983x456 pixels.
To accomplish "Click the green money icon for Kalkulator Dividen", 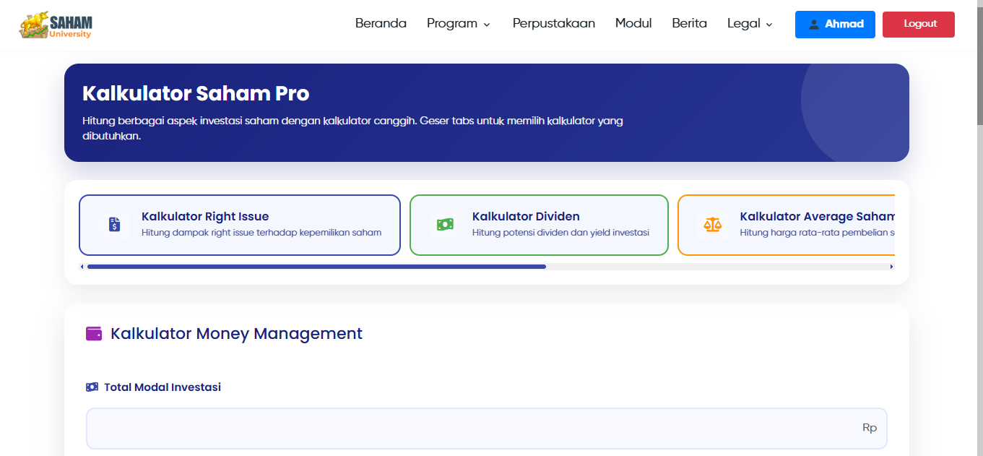I will (445, 225).
